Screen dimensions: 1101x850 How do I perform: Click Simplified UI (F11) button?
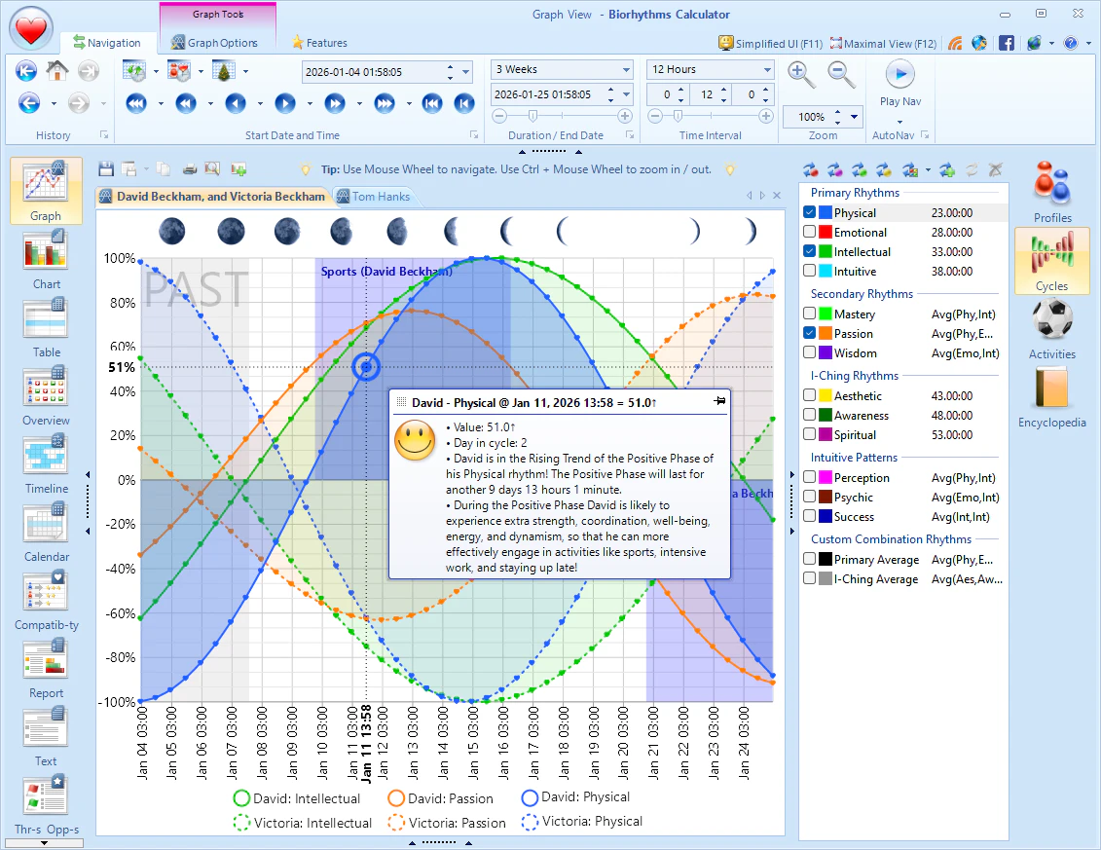[770, 43]
